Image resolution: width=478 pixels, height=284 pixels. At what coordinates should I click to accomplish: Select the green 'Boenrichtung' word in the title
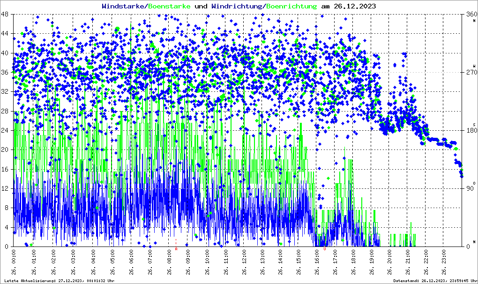(292, 7)
